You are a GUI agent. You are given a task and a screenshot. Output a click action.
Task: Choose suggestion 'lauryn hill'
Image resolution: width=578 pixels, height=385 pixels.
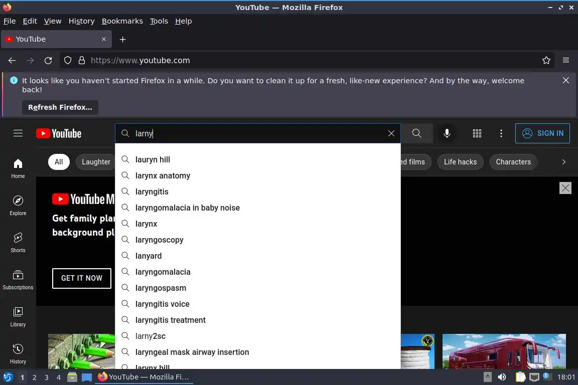[258, 159]
